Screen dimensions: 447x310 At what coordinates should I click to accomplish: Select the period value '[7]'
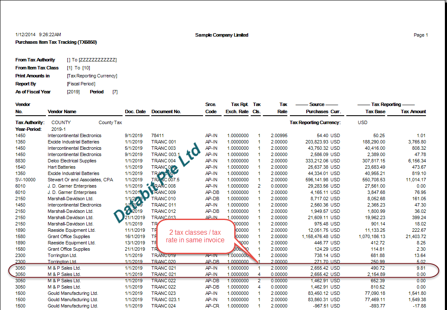(x=115, y=92)
